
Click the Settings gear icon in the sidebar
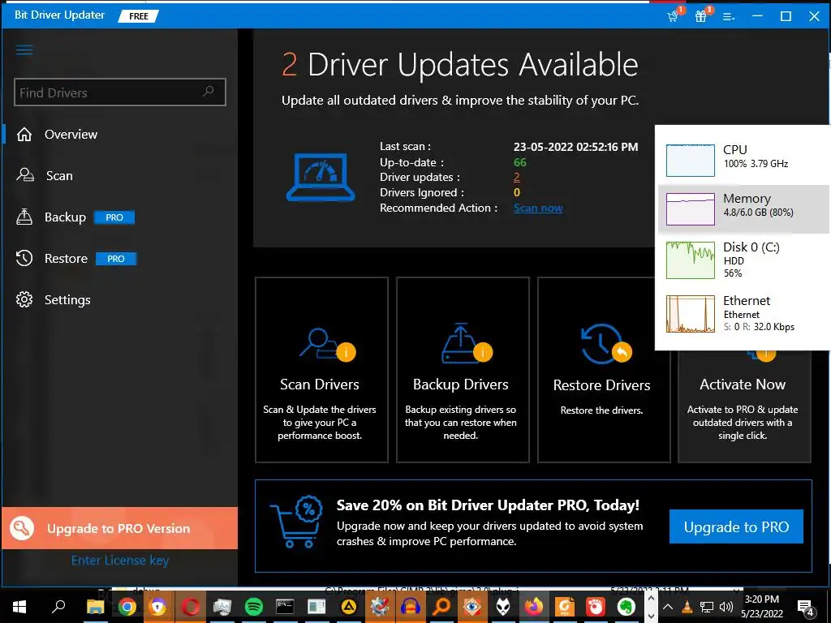[24, 299]
